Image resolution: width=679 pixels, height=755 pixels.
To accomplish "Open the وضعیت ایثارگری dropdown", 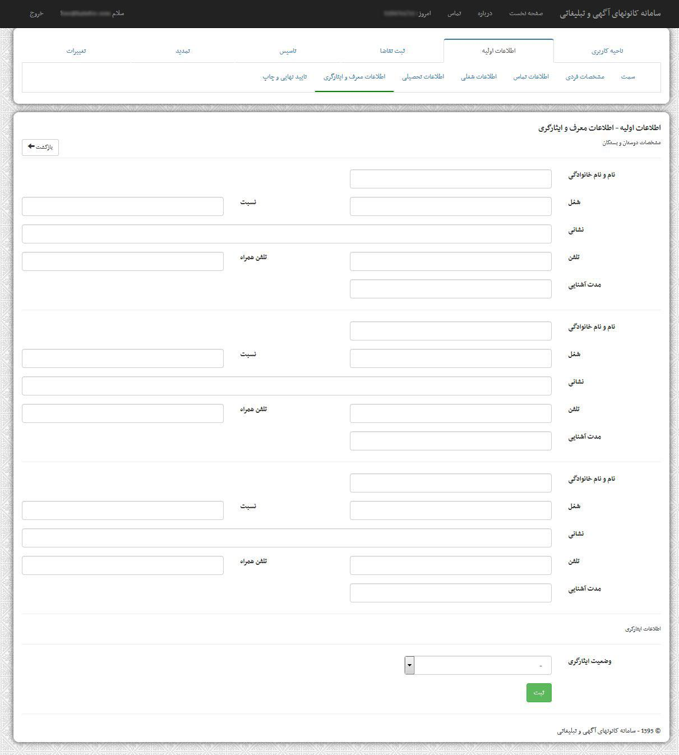I will [x=478, y=665].
